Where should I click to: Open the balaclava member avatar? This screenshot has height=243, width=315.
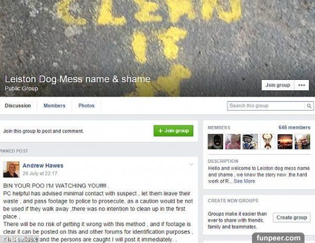pos(215,142)
